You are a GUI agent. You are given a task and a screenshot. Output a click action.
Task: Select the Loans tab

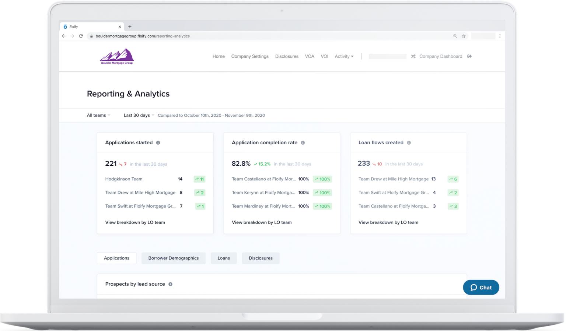click(224, 258)
